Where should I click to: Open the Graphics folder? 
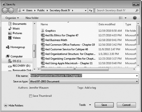coord(50,31)
